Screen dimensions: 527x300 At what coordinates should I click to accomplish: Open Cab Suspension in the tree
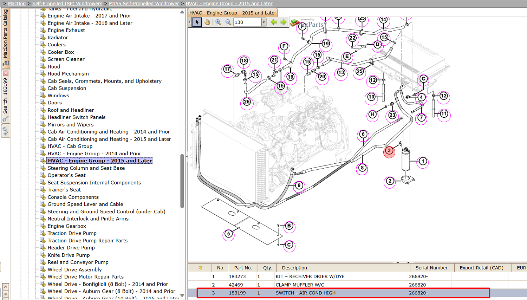67,88
